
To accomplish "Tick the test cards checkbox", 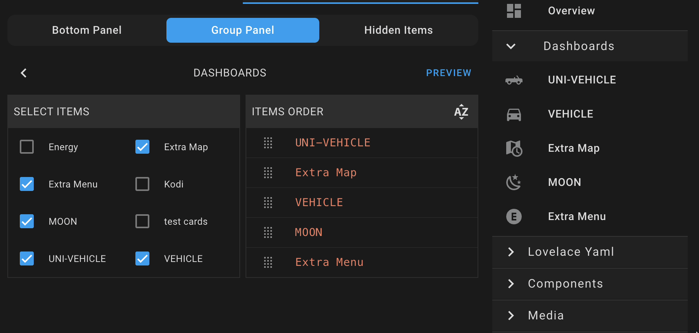I will click(x=142, y=222).
